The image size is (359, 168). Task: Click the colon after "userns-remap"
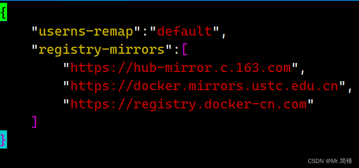coord(145,33)
